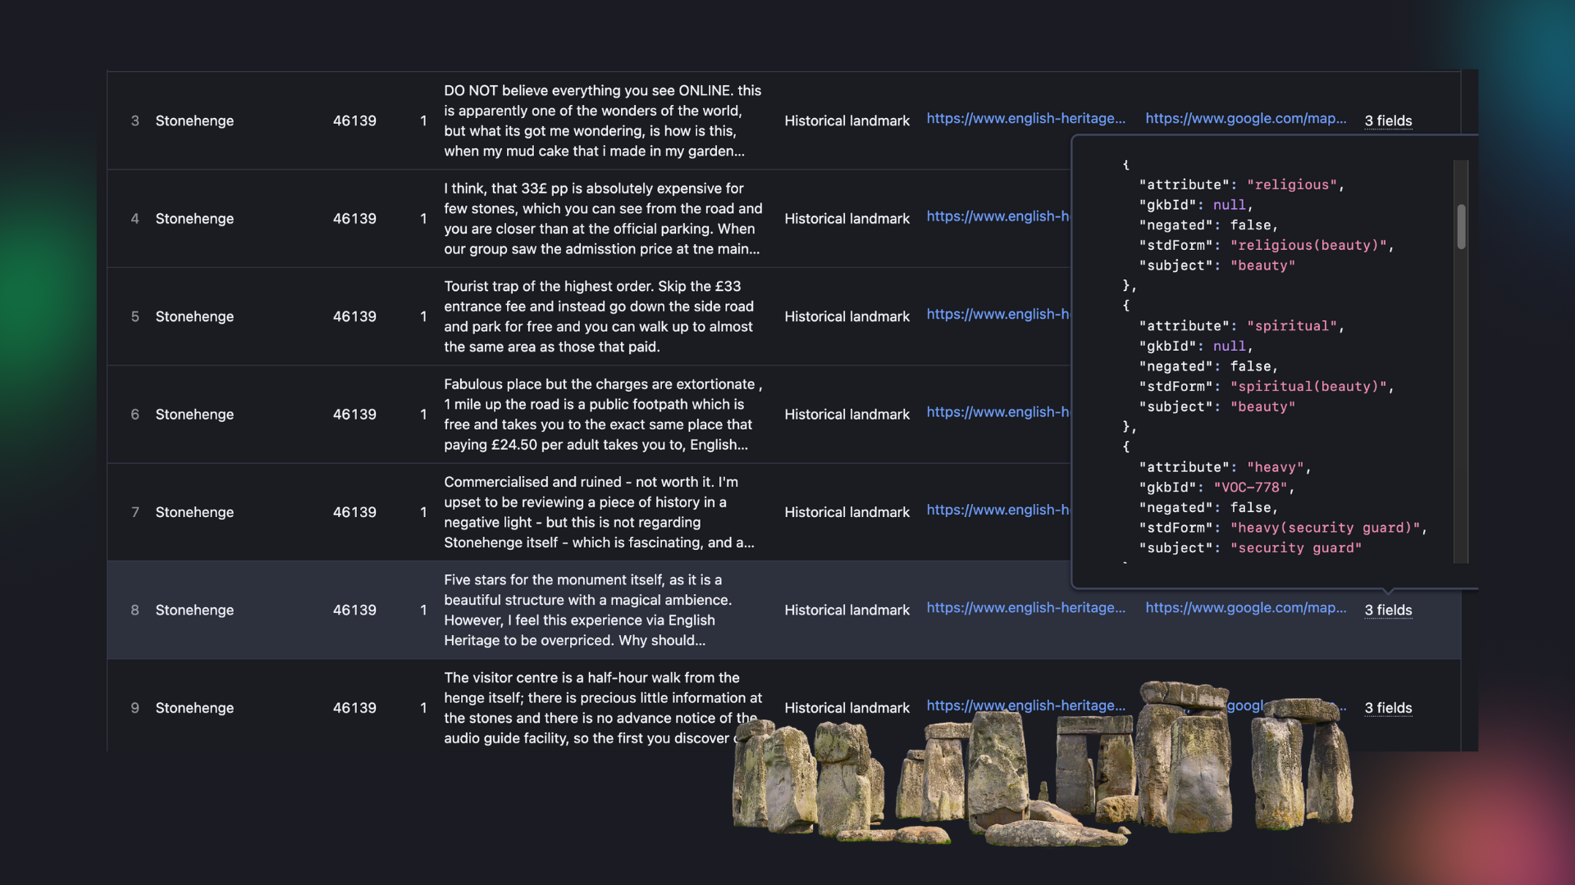The image size is (1575, 885).
Task: Click the review text cell on row 6
Action: coord(603,414)
